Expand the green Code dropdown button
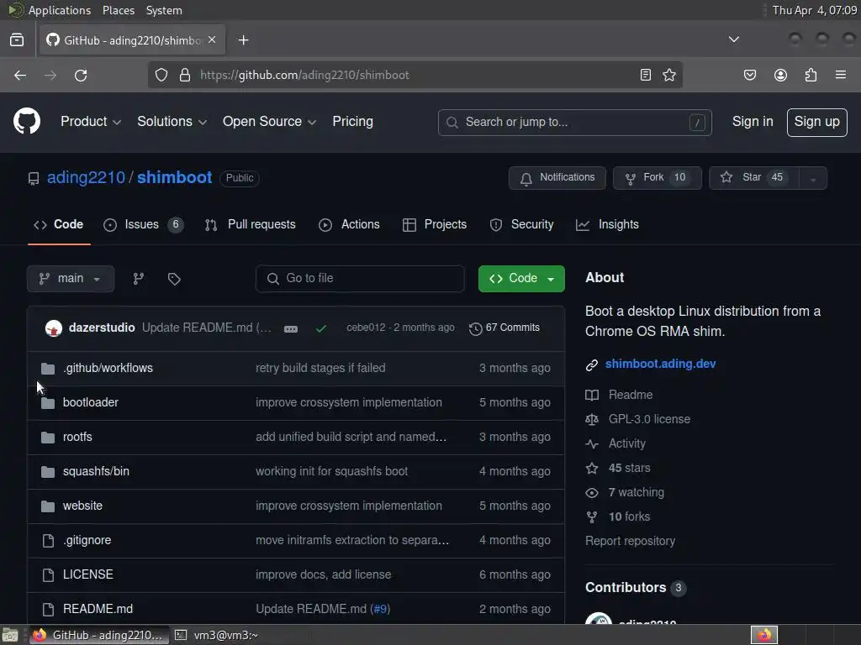The height and width of the screenshot is (645, 861). coord(521,279)
